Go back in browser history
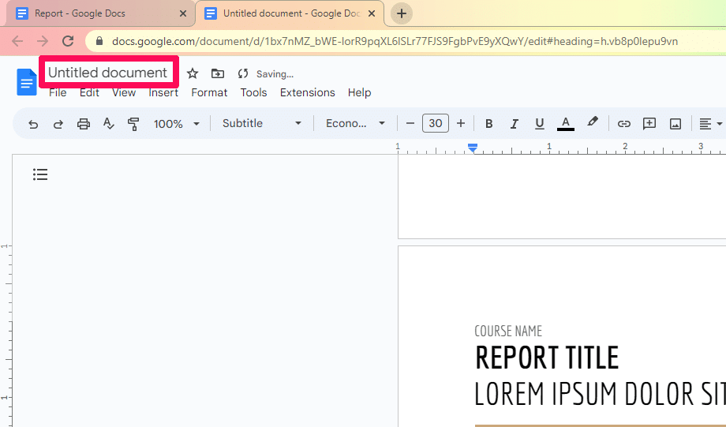The height and width of the screenshot is (427, 726). (17, 41)
